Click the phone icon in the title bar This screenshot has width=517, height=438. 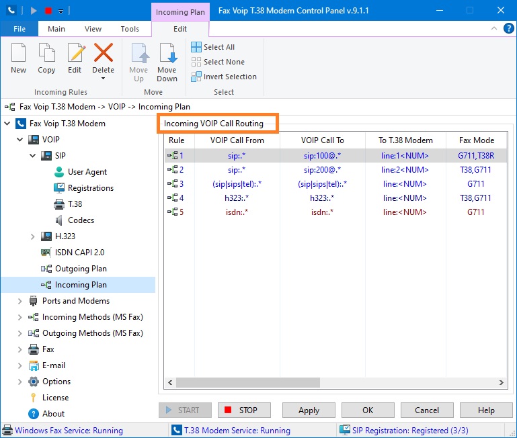click(x=11, y=11)
